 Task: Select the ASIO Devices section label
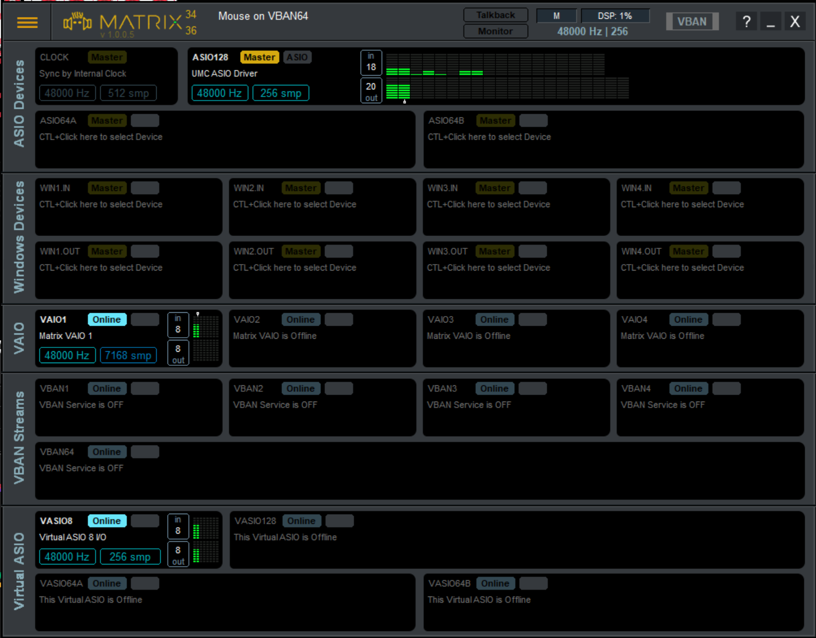19,103
